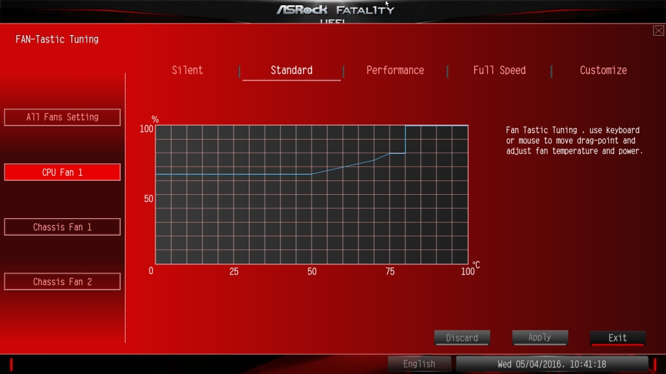Close the tuning window with X icon

click(x=658, y=31)
